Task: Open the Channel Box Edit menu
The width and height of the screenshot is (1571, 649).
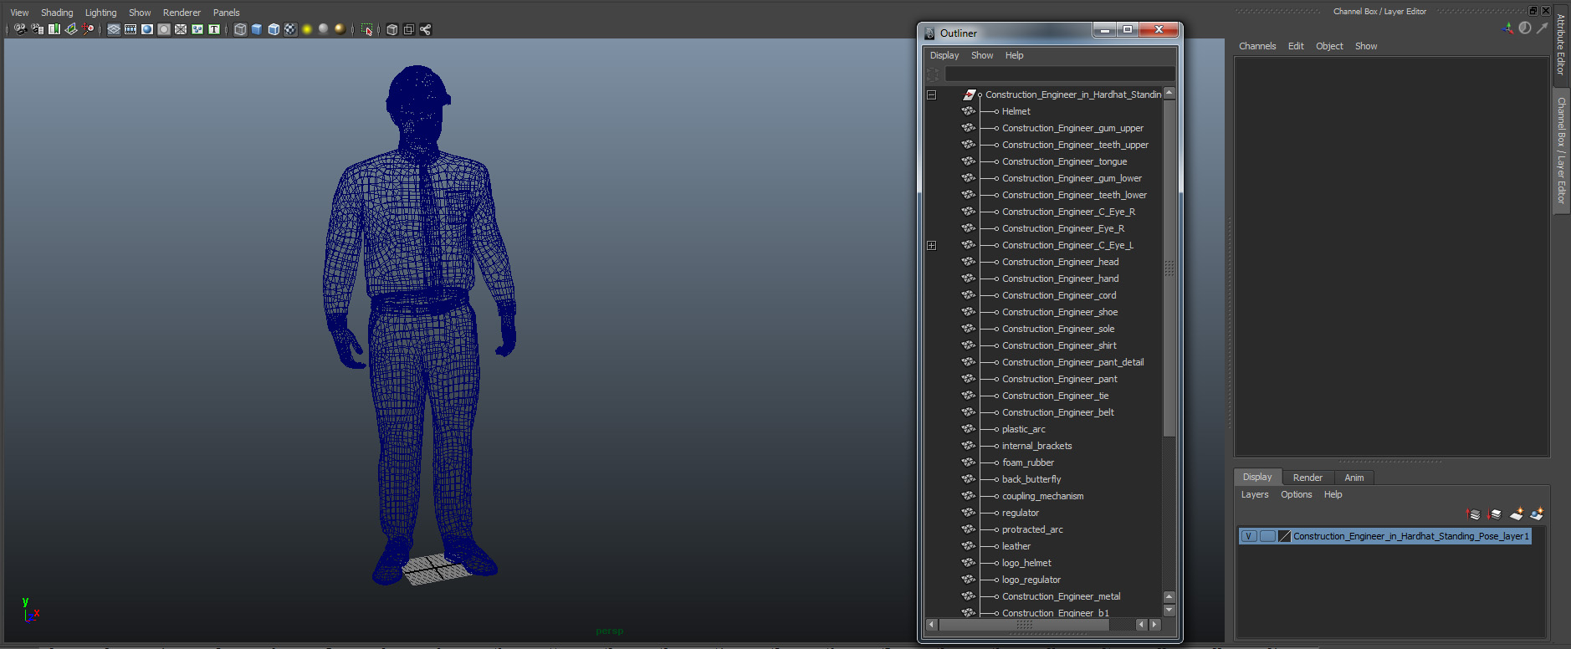Action: (x=1296, y=46)
